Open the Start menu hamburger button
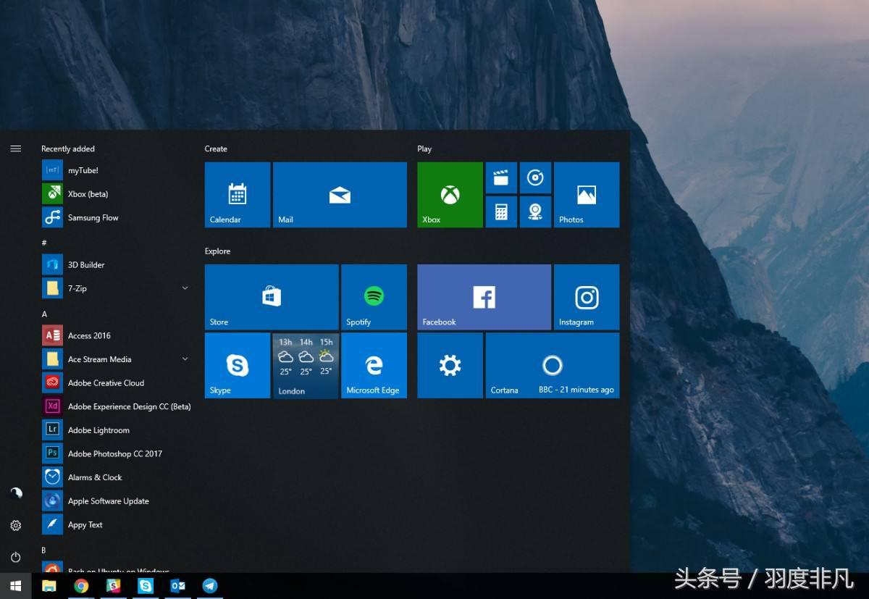 [x=15, y=148]
